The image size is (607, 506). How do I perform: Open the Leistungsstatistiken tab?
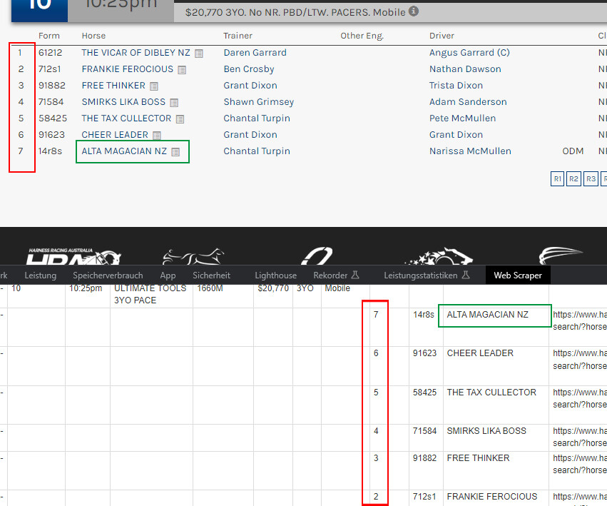[x=427, y=275]
